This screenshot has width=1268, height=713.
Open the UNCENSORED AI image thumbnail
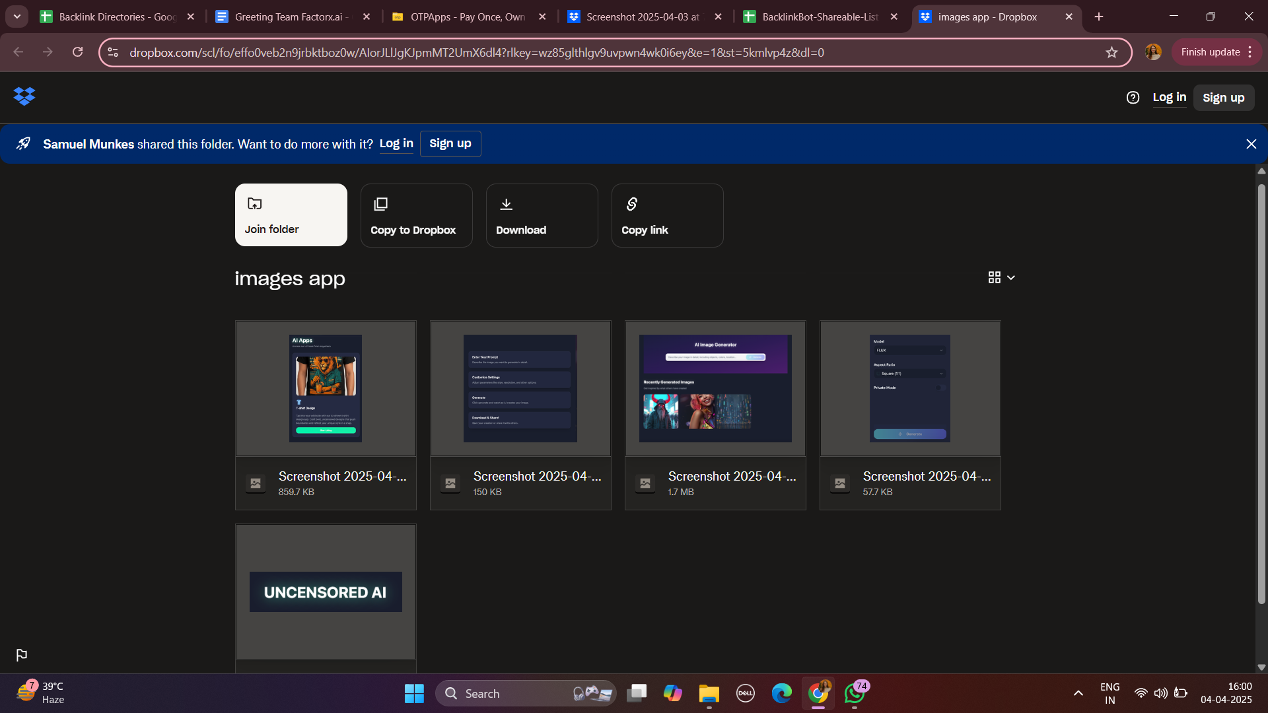coord(326,592)
